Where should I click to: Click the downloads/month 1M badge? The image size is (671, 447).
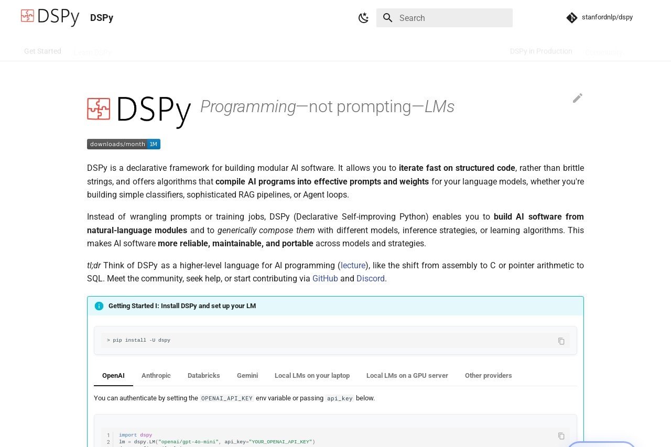tap(124, 144)
